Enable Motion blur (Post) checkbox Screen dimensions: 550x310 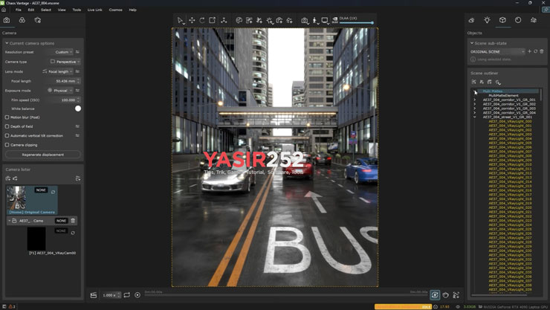click(7, 117)
